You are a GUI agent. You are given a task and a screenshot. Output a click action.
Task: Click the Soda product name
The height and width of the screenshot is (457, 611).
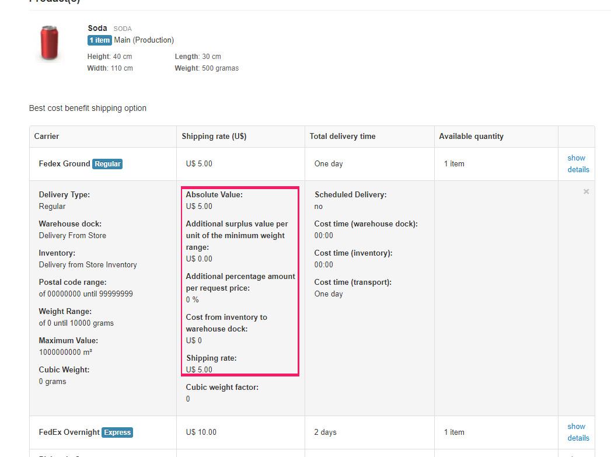point(97,28)
